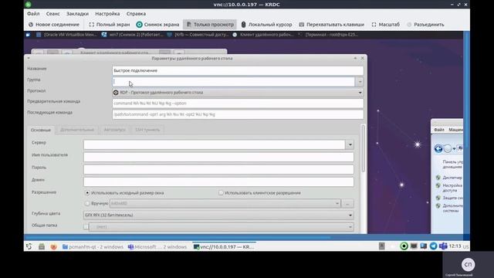
Task: Open Файл menu in the VirtualBox window
Action: coord(439,130)
